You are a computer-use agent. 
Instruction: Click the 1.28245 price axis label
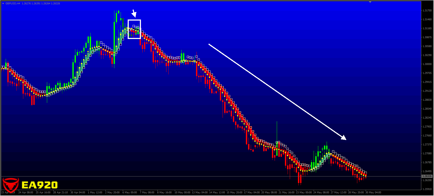tap(427, 118)
